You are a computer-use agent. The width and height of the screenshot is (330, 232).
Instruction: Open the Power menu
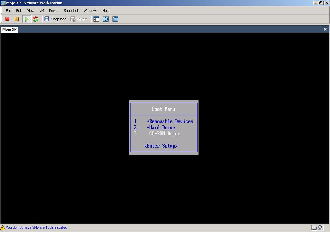[x=54, y=11]
